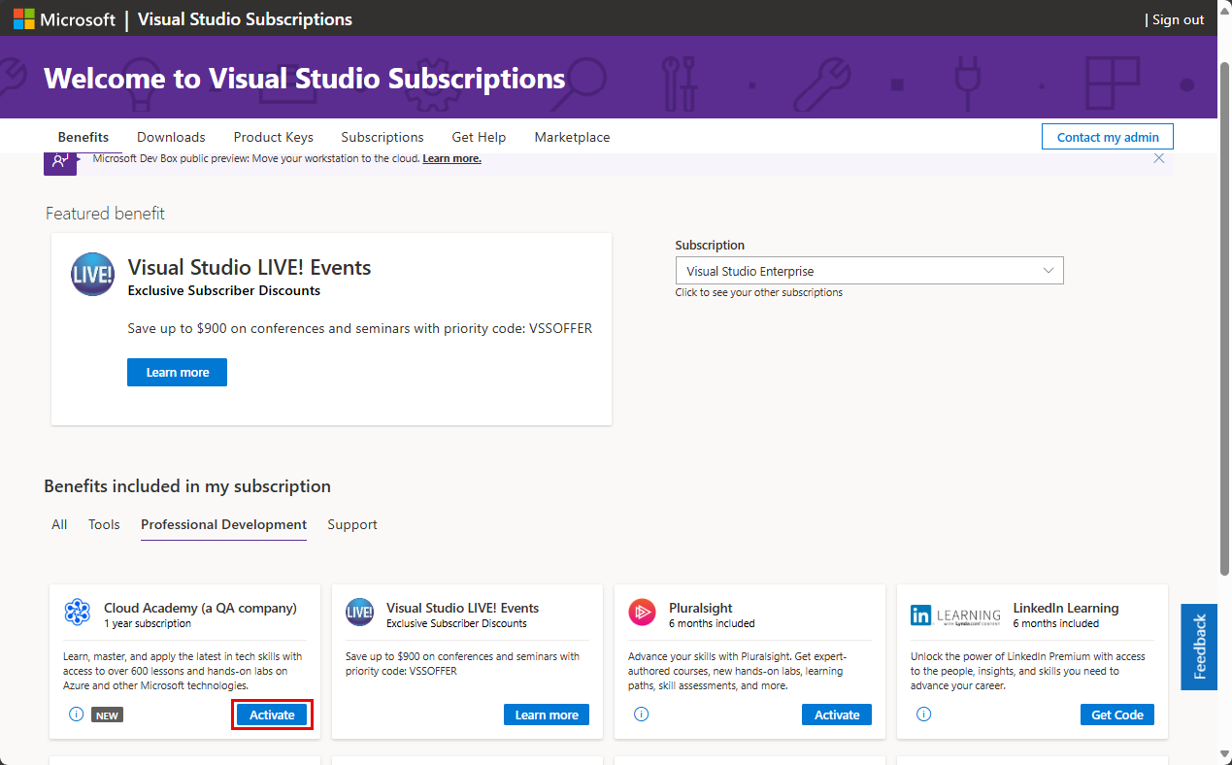Click the LinkedIn Learning logo
1232x765 pixels.
[x=955, y=615]
